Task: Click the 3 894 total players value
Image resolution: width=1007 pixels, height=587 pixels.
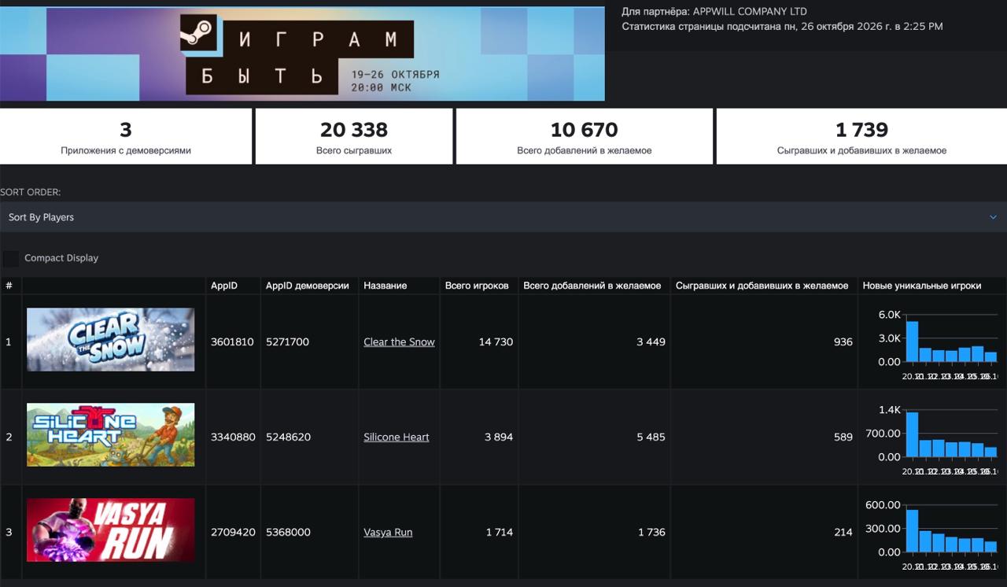Action: coord(499,437)
